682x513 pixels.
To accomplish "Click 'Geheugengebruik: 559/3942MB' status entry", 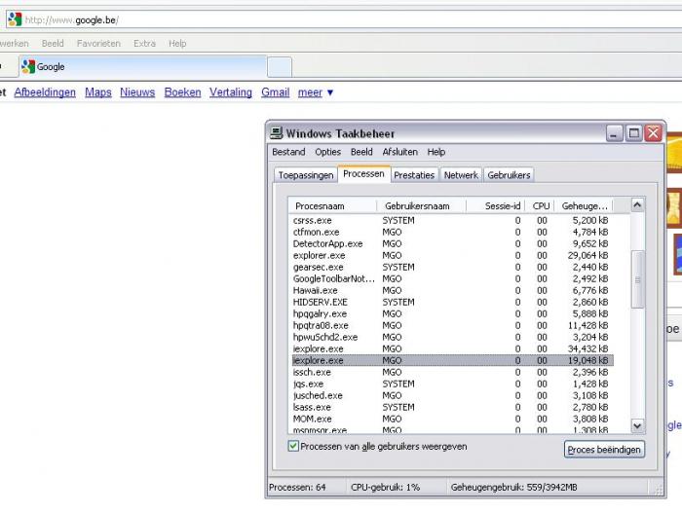I will coord(513,488).
